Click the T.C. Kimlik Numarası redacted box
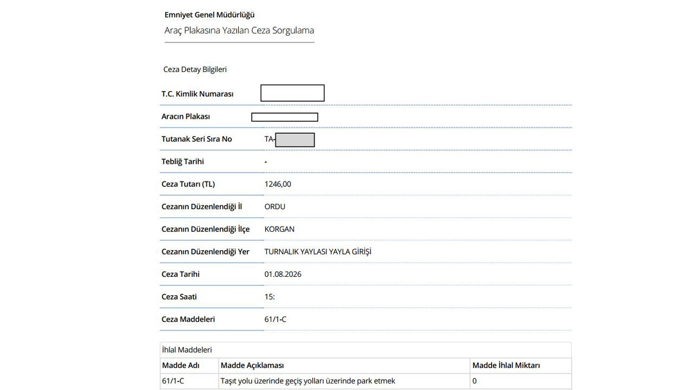This screenshot has width=693, height=390. (x=292, y=93)
